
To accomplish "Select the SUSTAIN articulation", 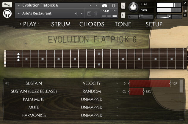I will 34,83.
